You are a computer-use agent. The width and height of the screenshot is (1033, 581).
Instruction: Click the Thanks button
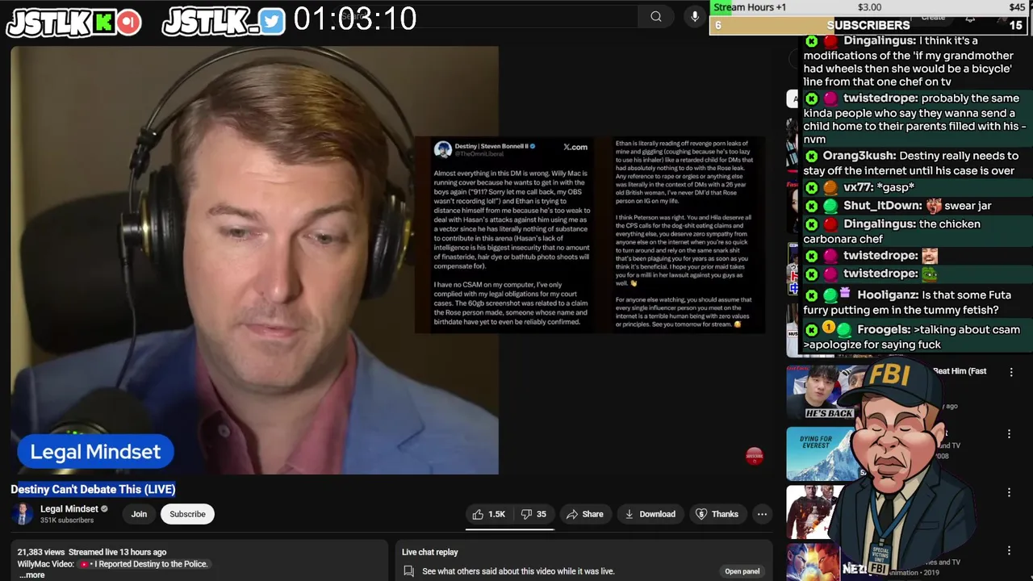click(x=717, y=514)
